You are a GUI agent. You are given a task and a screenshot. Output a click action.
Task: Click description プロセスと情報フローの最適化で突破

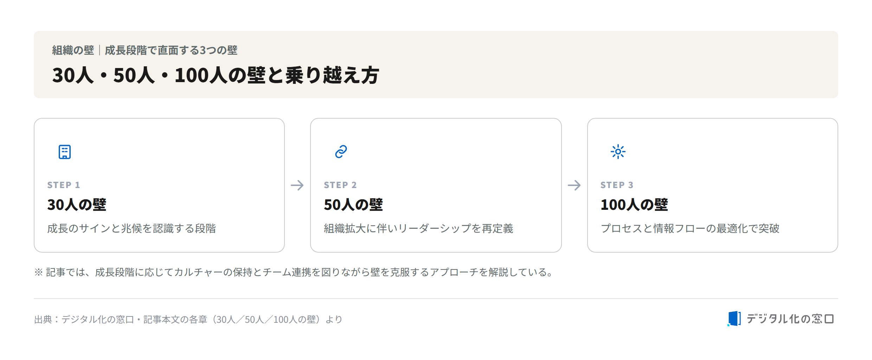pos(690,228)
